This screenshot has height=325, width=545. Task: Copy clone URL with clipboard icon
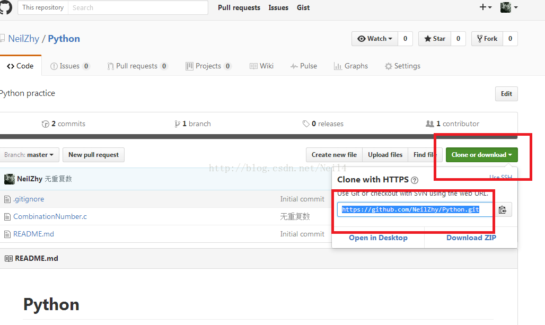click(x=502, y=209)
